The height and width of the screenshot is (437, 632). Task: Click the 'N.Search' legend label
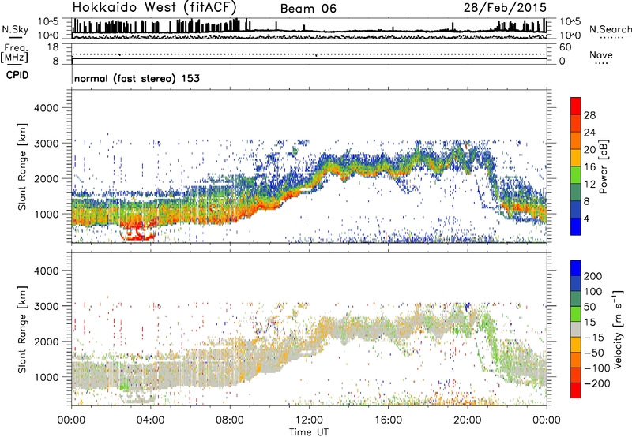pyautogui.click(x=610, y=29)
